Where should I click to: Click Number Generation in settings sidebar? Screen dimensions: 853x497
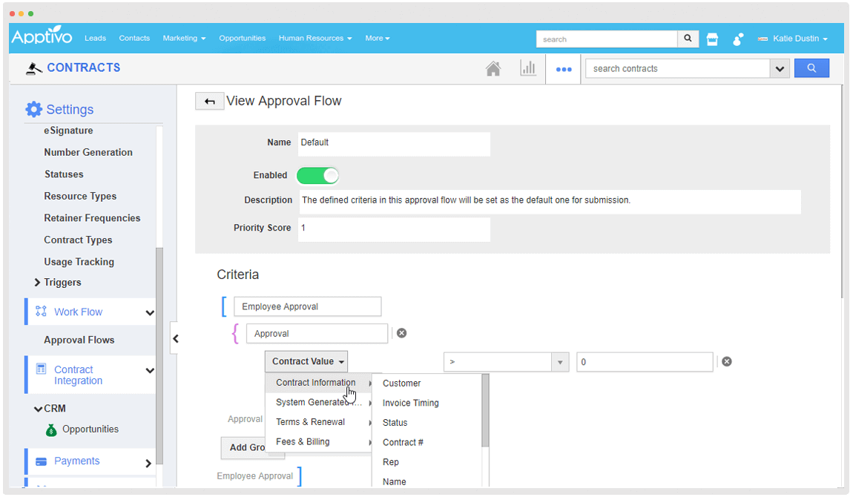click(88, 152)
